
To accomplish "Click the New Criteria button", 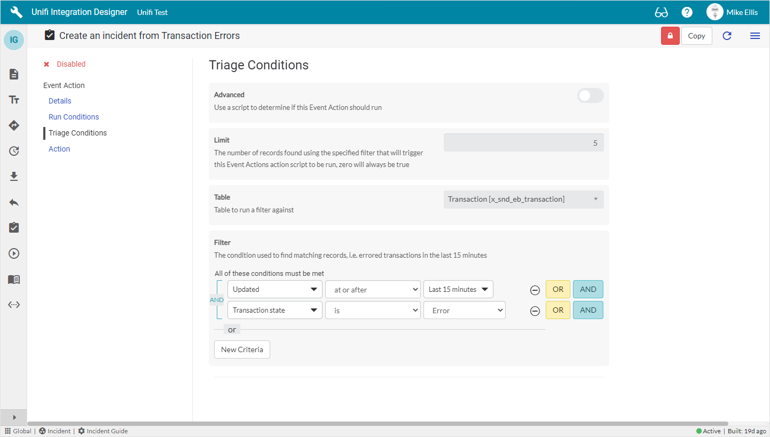I will tap(242, 349).
